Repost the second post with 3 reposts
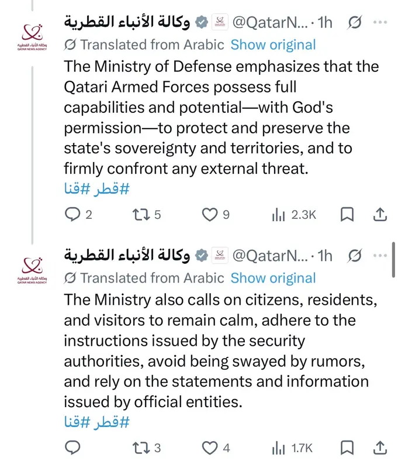398x468 pixels. point(139,448)
